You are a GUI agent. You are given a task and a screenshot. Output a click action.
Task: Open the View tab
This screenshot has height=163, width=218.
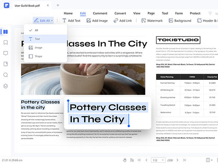click(x=137, y=13)
